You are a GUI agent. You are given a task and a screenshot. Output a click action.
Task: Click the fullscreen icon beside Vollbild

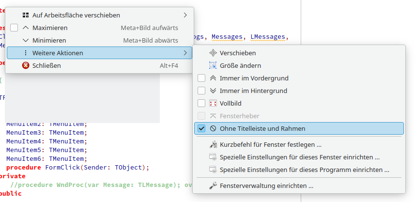click(213, 103)
